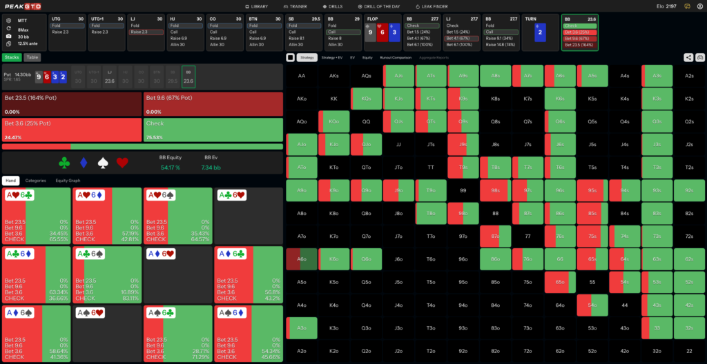Select Raise 2.3 in the LJ panel

146,32
